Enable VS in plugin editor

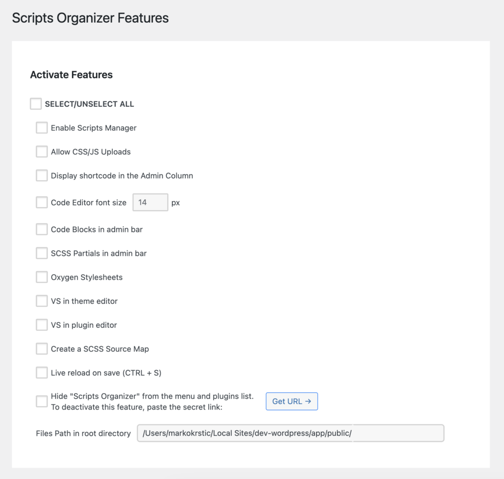pyautogui.click(x=42, y=325)
